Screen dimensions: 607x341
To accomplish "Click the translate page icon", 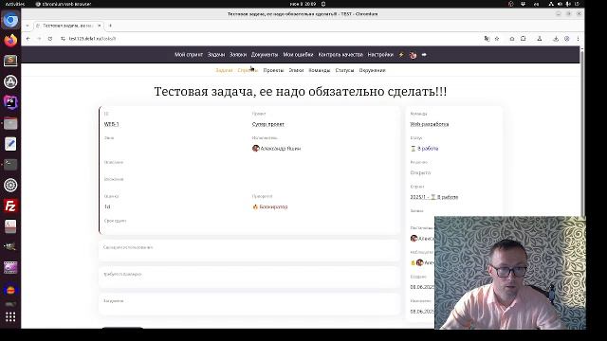I will (x=487, y=39).
